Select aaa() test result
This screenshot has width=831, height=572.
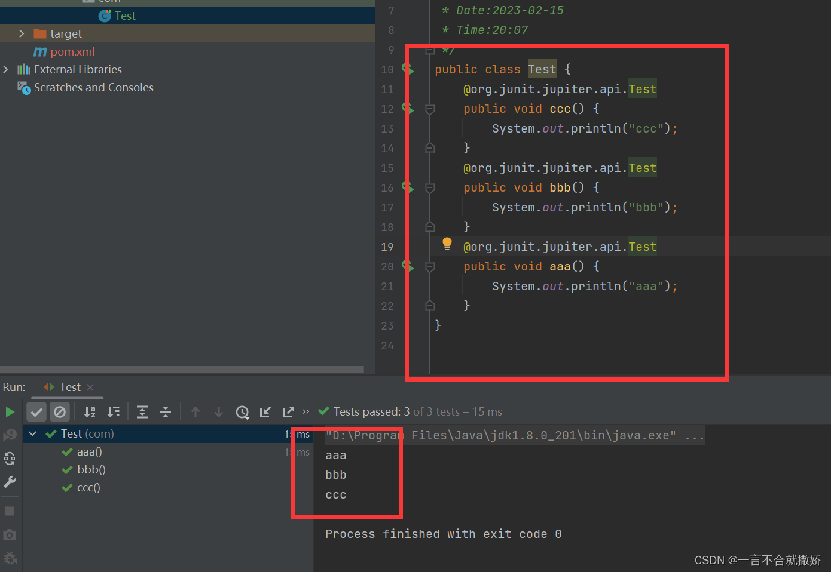tap(89, 452)
